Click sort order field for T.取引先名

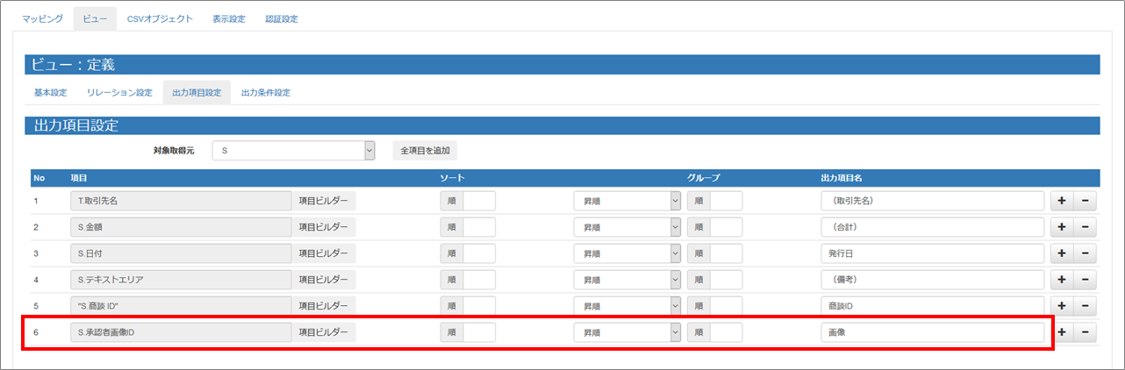[478, 201]
